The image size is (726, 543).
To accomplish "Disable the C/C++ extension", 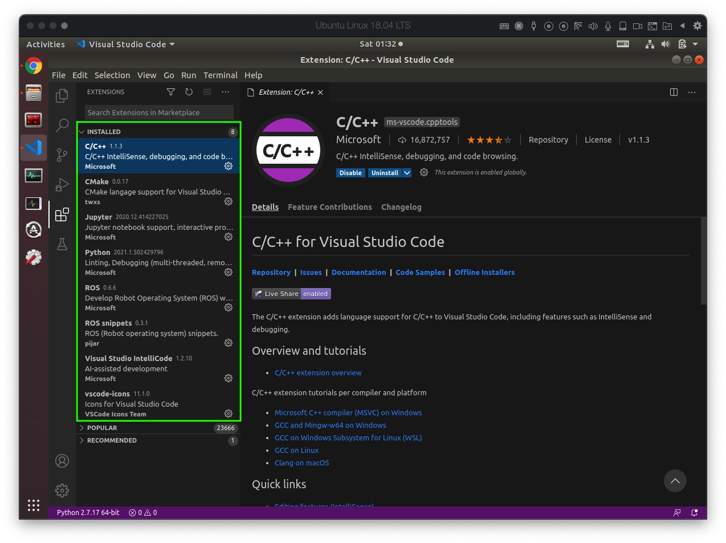I will pos(350,173).
